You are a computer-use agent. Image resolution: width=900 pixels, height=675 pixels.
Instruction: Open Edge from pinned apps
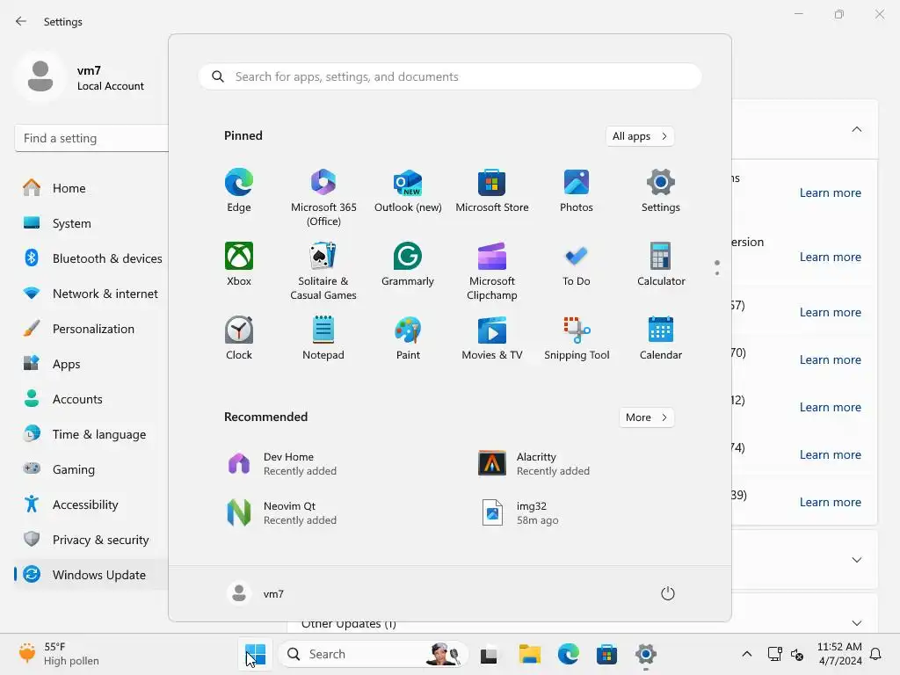click(239, 191)
